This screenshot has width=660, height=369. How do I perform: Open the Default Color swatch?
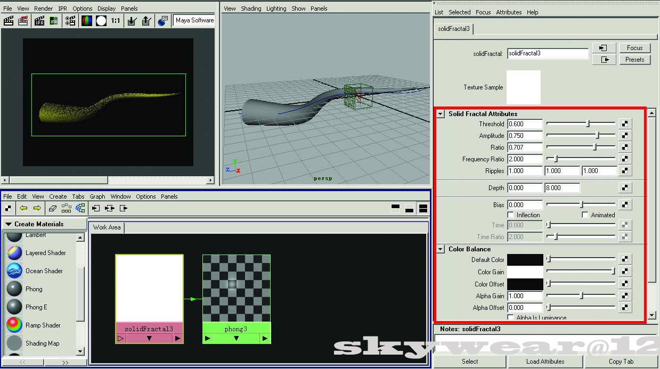(x=525, y=260)
